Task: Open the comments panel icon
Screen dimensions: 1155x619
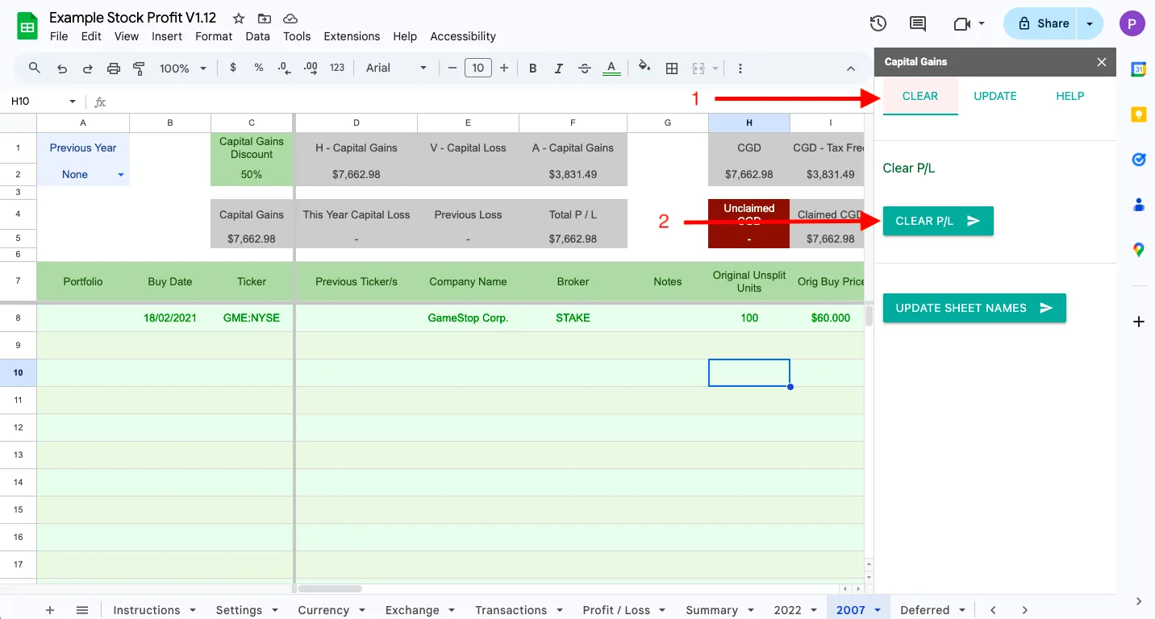Action: click(x=918, y=23)
